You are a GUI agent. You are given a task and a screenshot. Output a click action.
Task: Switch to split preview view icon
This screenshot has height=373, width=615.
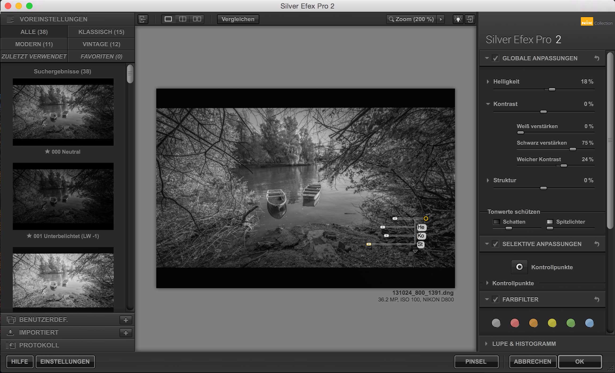pos(183,19)
